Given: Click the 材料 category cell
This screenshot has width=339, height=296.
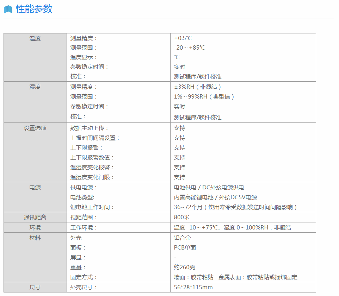Looking at the screenshot, I should coord(35,238).
